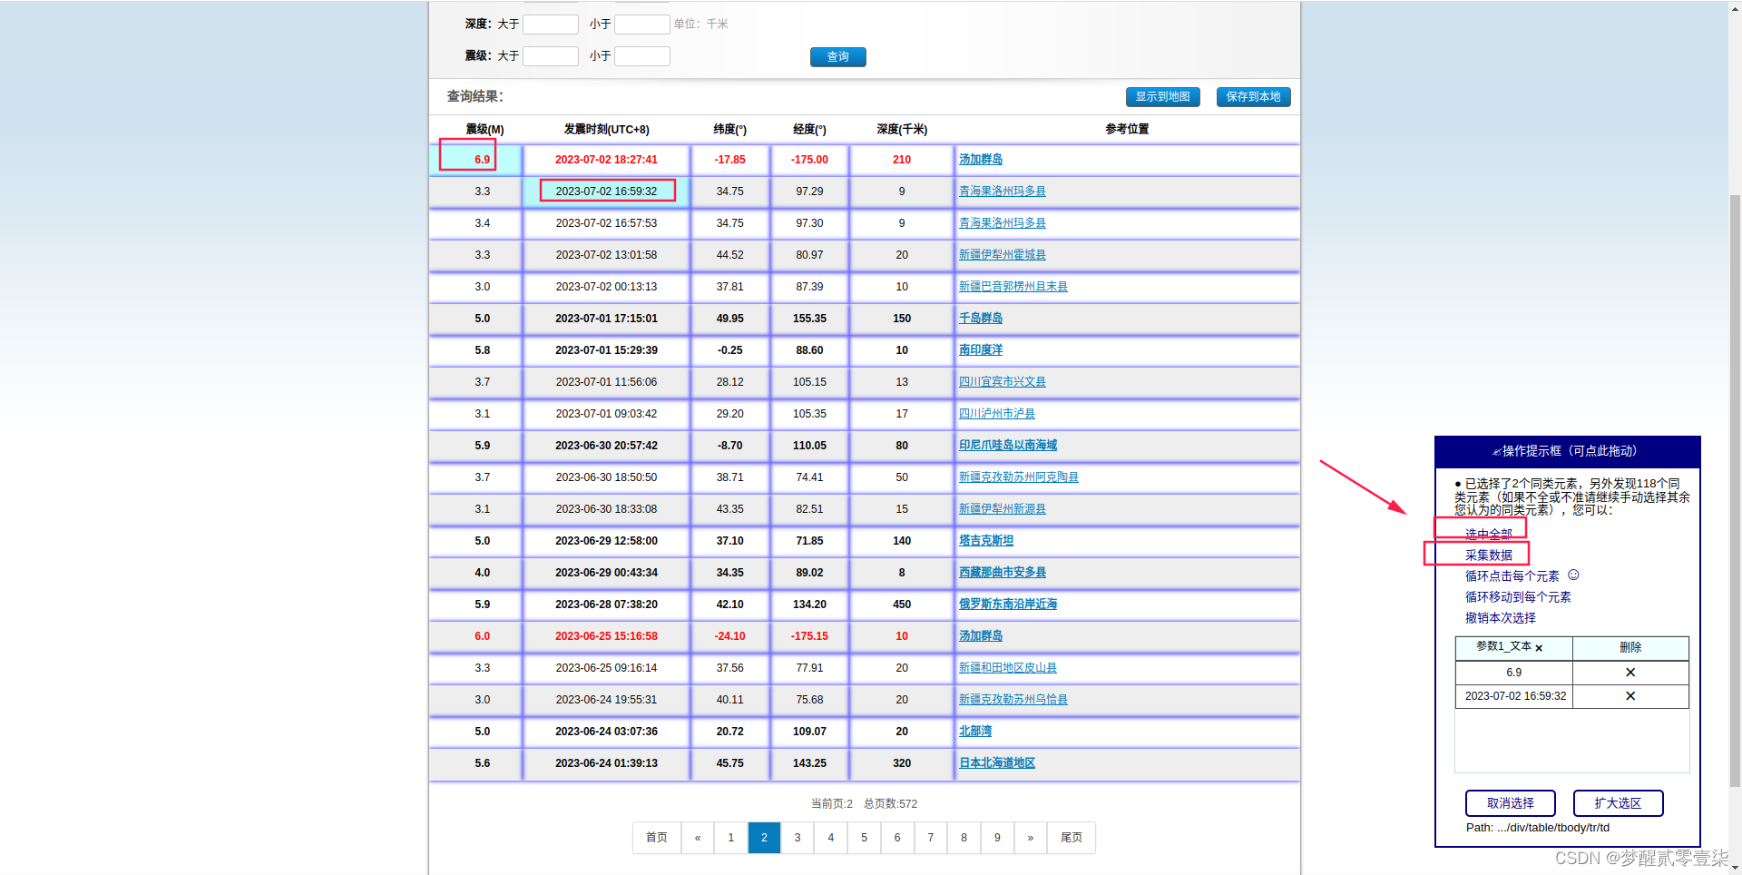Open the 日本北海道地区 link

(x=997, y=763)
